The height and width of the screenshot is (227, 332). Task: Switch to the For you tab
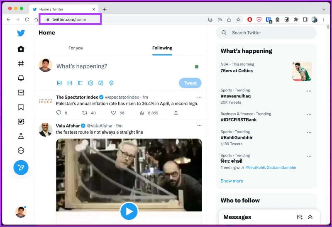[76, 48]
